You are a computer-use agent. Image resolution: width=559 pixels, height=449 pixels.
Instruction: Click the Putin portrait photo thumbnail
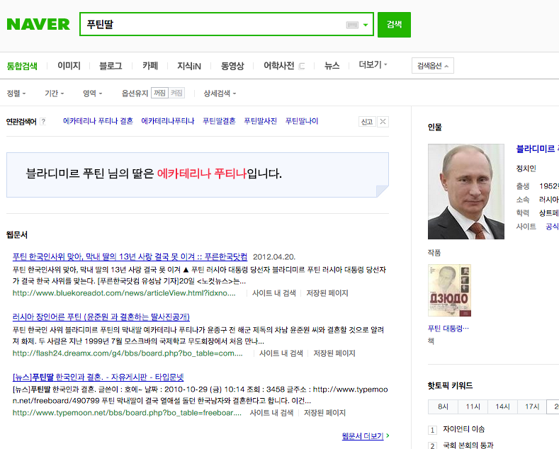tap(466, 191)
